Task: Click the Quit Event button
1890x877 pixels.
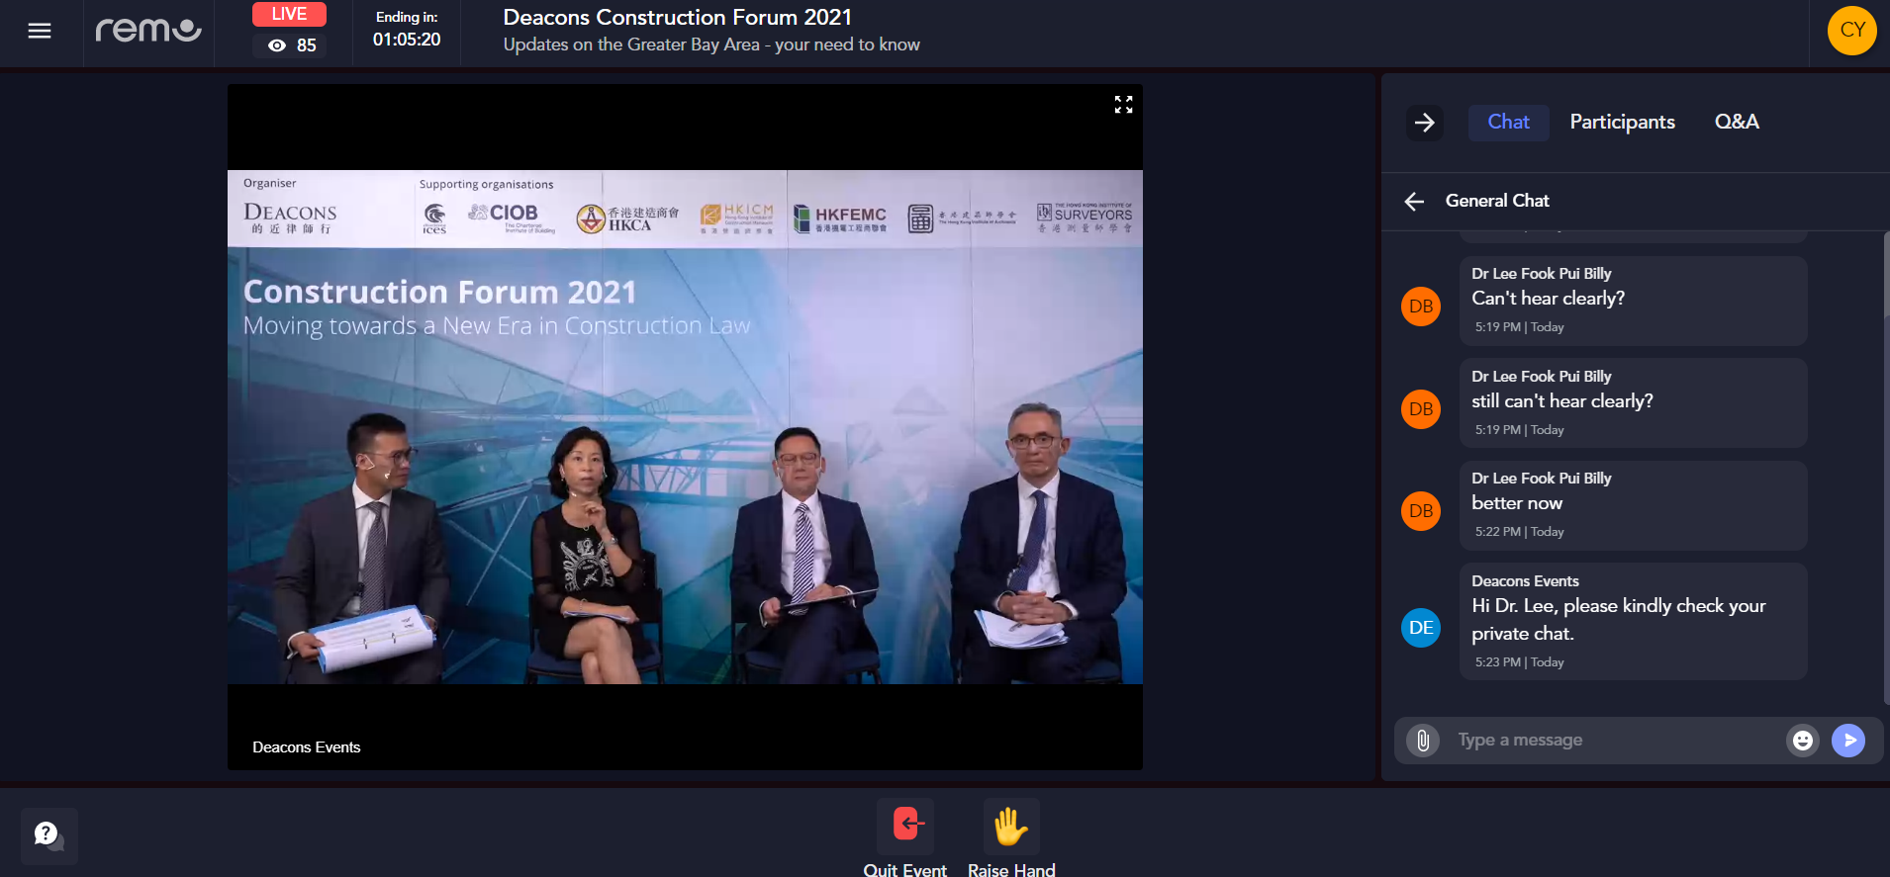Action: [x=904, y=839]
